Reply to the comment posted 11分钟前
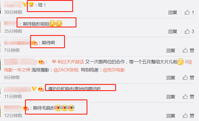The width and height of the screenshot is (199, 121). 171,97
